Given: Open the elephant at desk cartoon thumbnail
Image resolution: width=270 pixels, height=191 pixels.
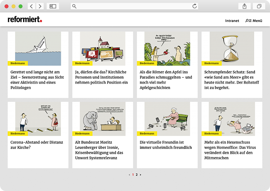Looking at the screenshot, I should click(x=103, y=119).
